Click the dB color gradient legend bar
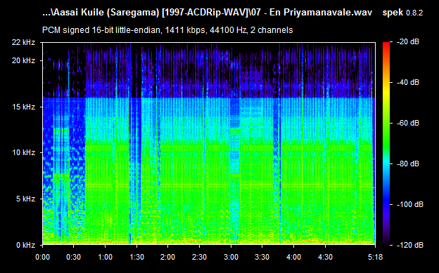This screenshot has width=439, height=273. point(386,144)
